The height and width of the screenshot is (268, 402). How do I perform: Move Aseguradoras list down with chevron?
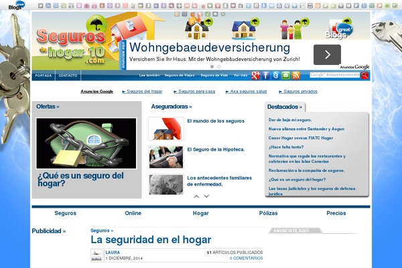point(206,196)
